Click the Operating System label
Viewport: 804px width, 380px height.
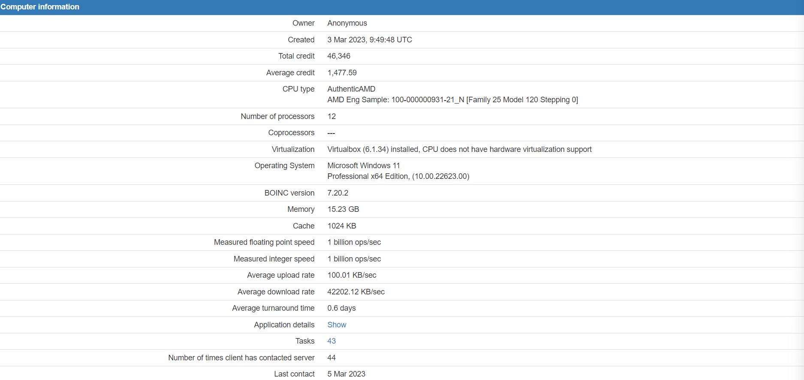pos(284,166)
